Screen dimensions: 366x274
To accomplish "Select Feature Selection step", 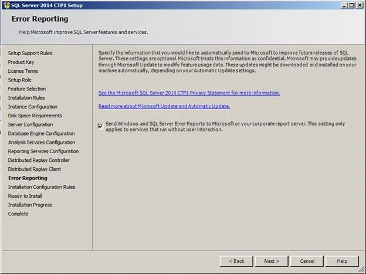I will point(27,89).
